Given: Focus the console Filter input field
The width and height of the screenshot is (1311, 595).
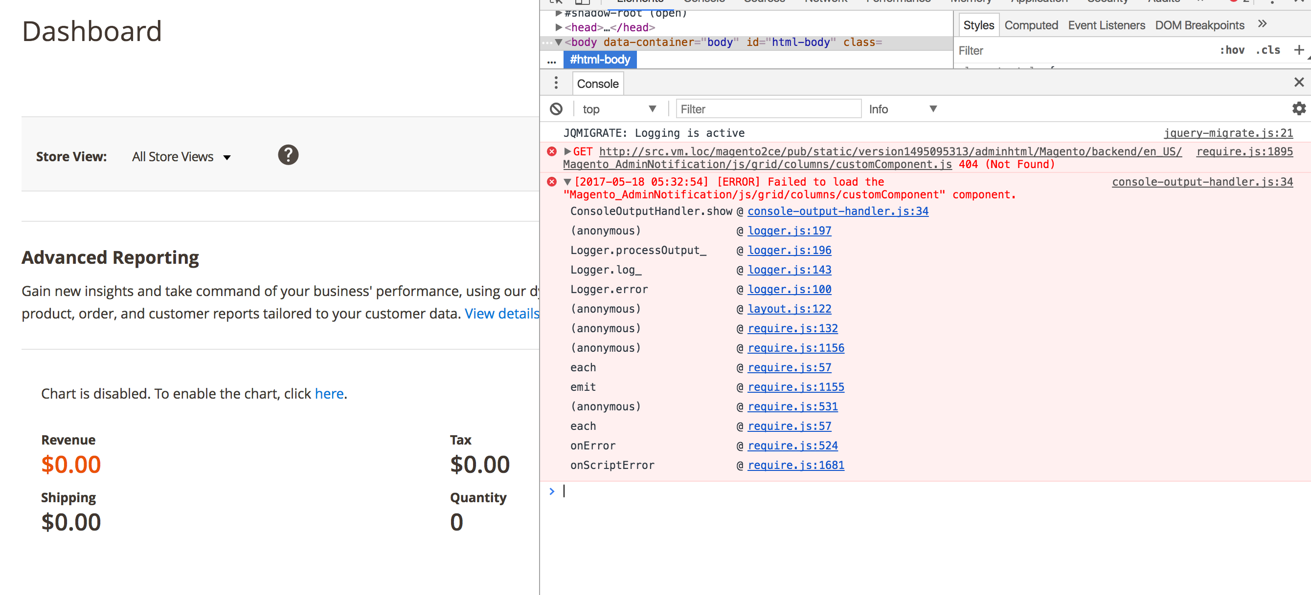Looking at the screenshot, I should point(768,109).
